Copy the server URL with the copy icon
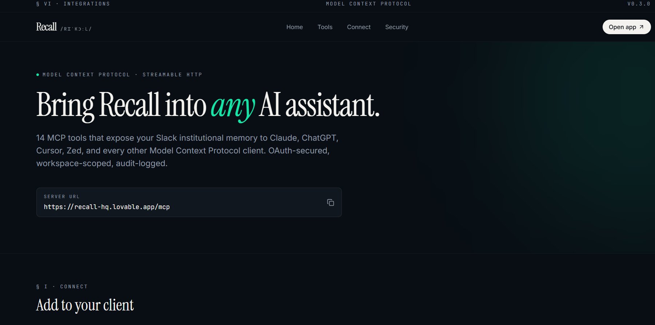655x325 pixels. (330, 202)
